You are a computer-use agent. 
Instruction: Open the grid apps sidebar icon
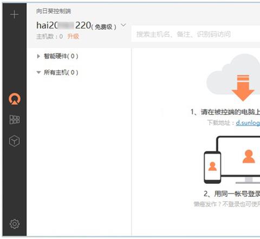[x=15, y=119]
